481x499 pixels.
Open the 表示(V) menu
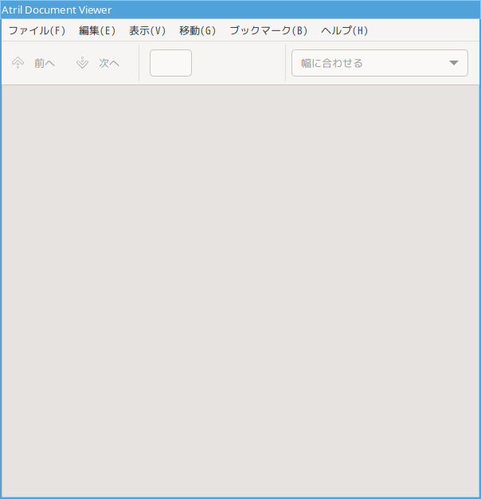(147, 30)
